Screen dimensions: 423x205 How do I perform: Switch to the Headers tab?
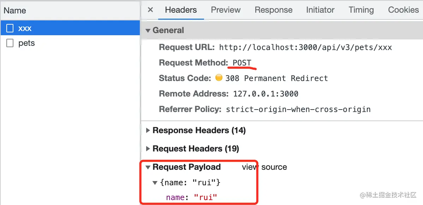click(181, 10)
